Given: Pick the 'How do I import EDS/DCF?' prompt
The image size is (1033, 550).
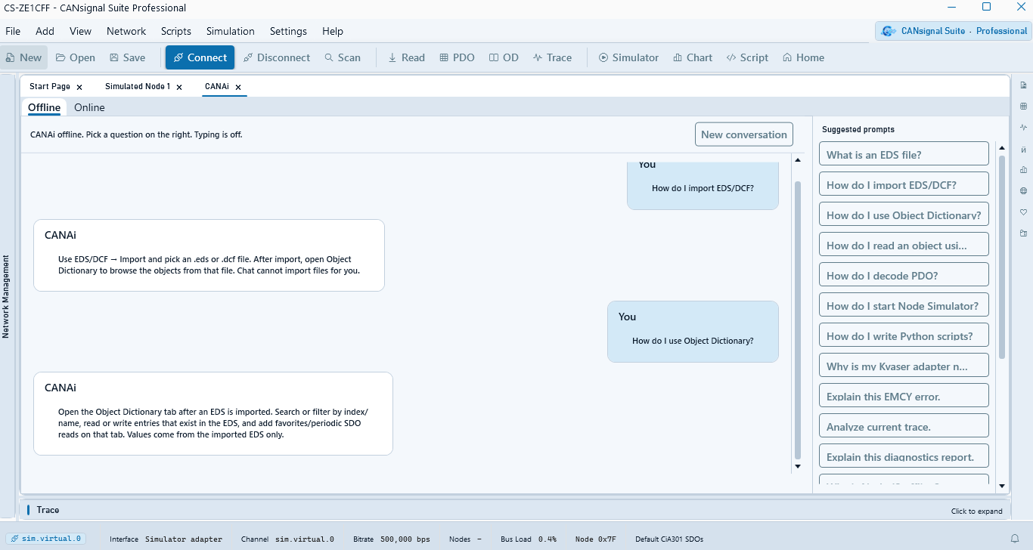Looking at the screenshot, I should pyautogui.click(x=904, y=184).
